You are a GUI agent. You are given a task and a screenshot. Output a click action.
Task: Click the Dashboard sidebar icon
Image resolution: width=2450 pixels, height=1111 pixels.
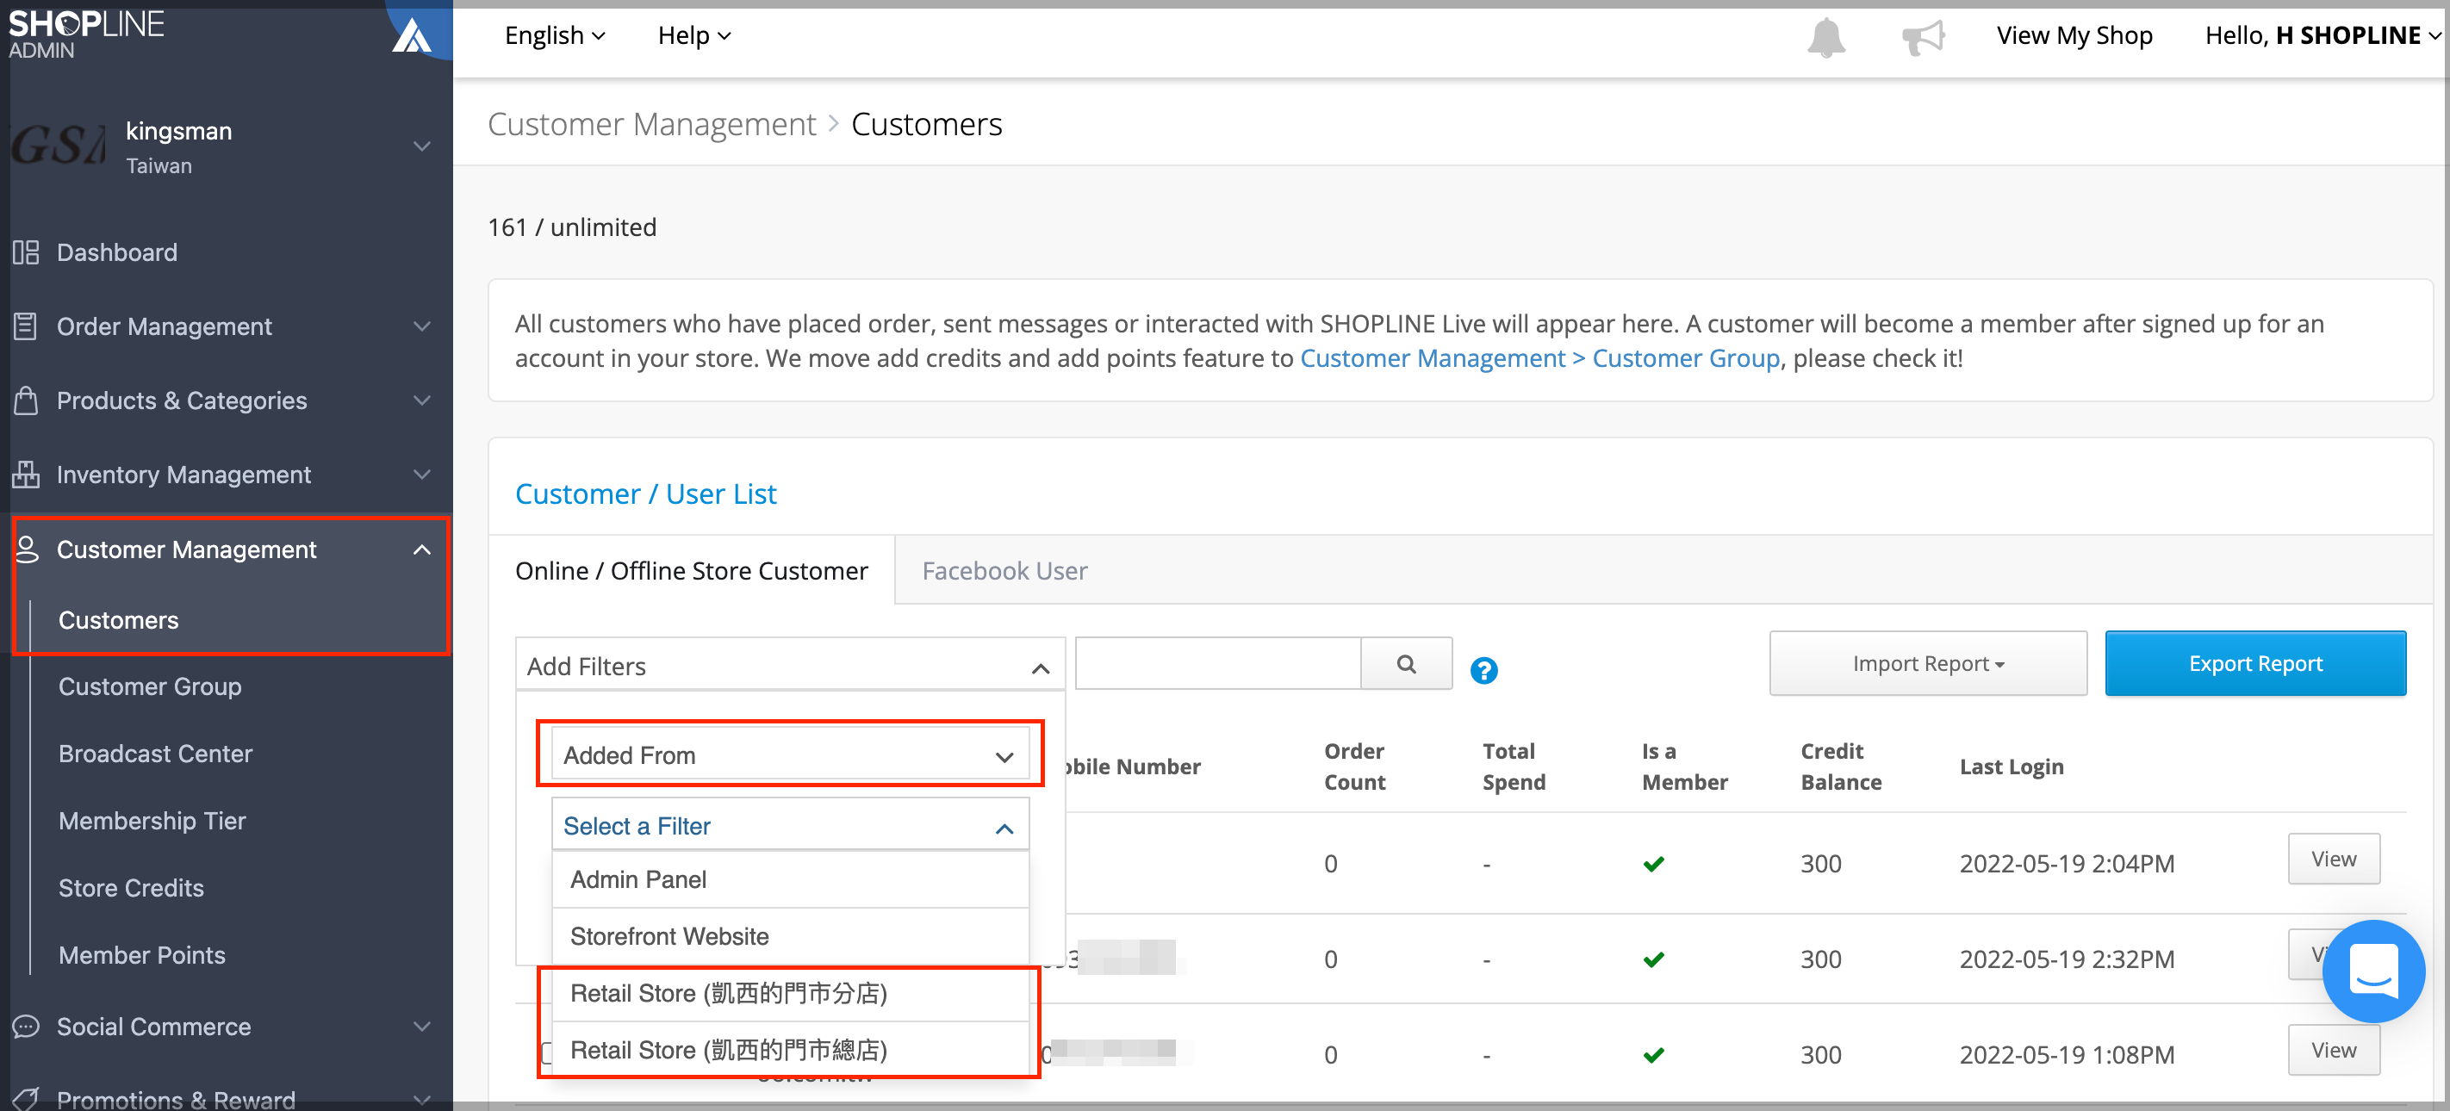point(26,252)
